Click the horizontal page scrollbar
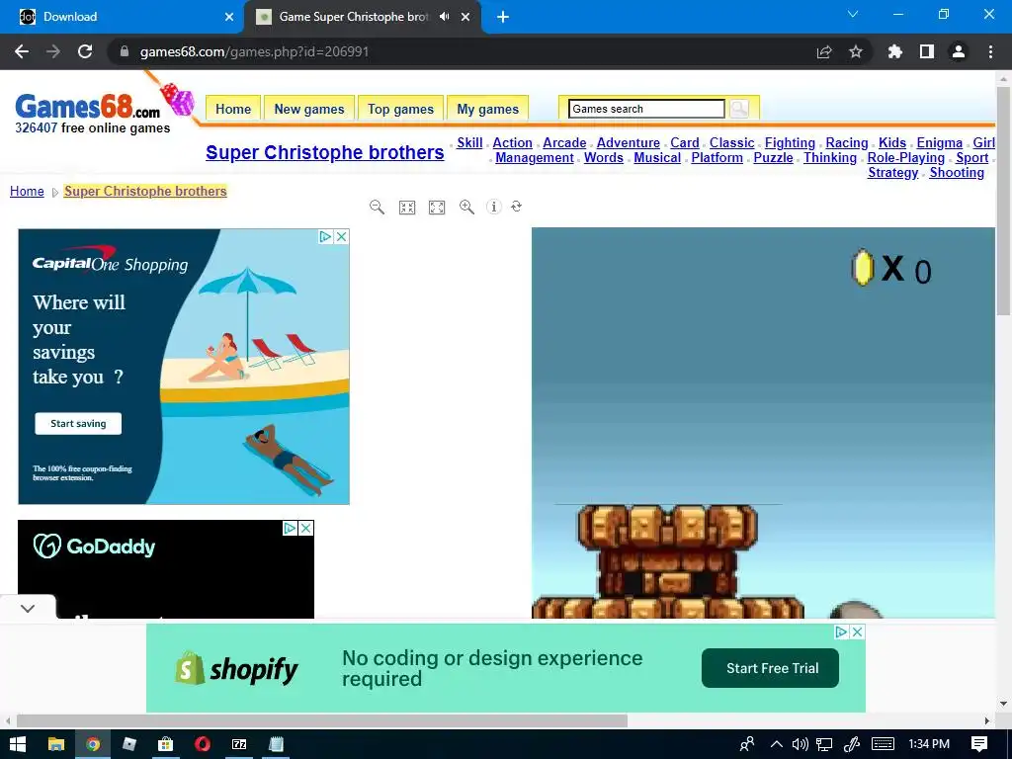Screen dimensions: 1012x759 [322, 720]
